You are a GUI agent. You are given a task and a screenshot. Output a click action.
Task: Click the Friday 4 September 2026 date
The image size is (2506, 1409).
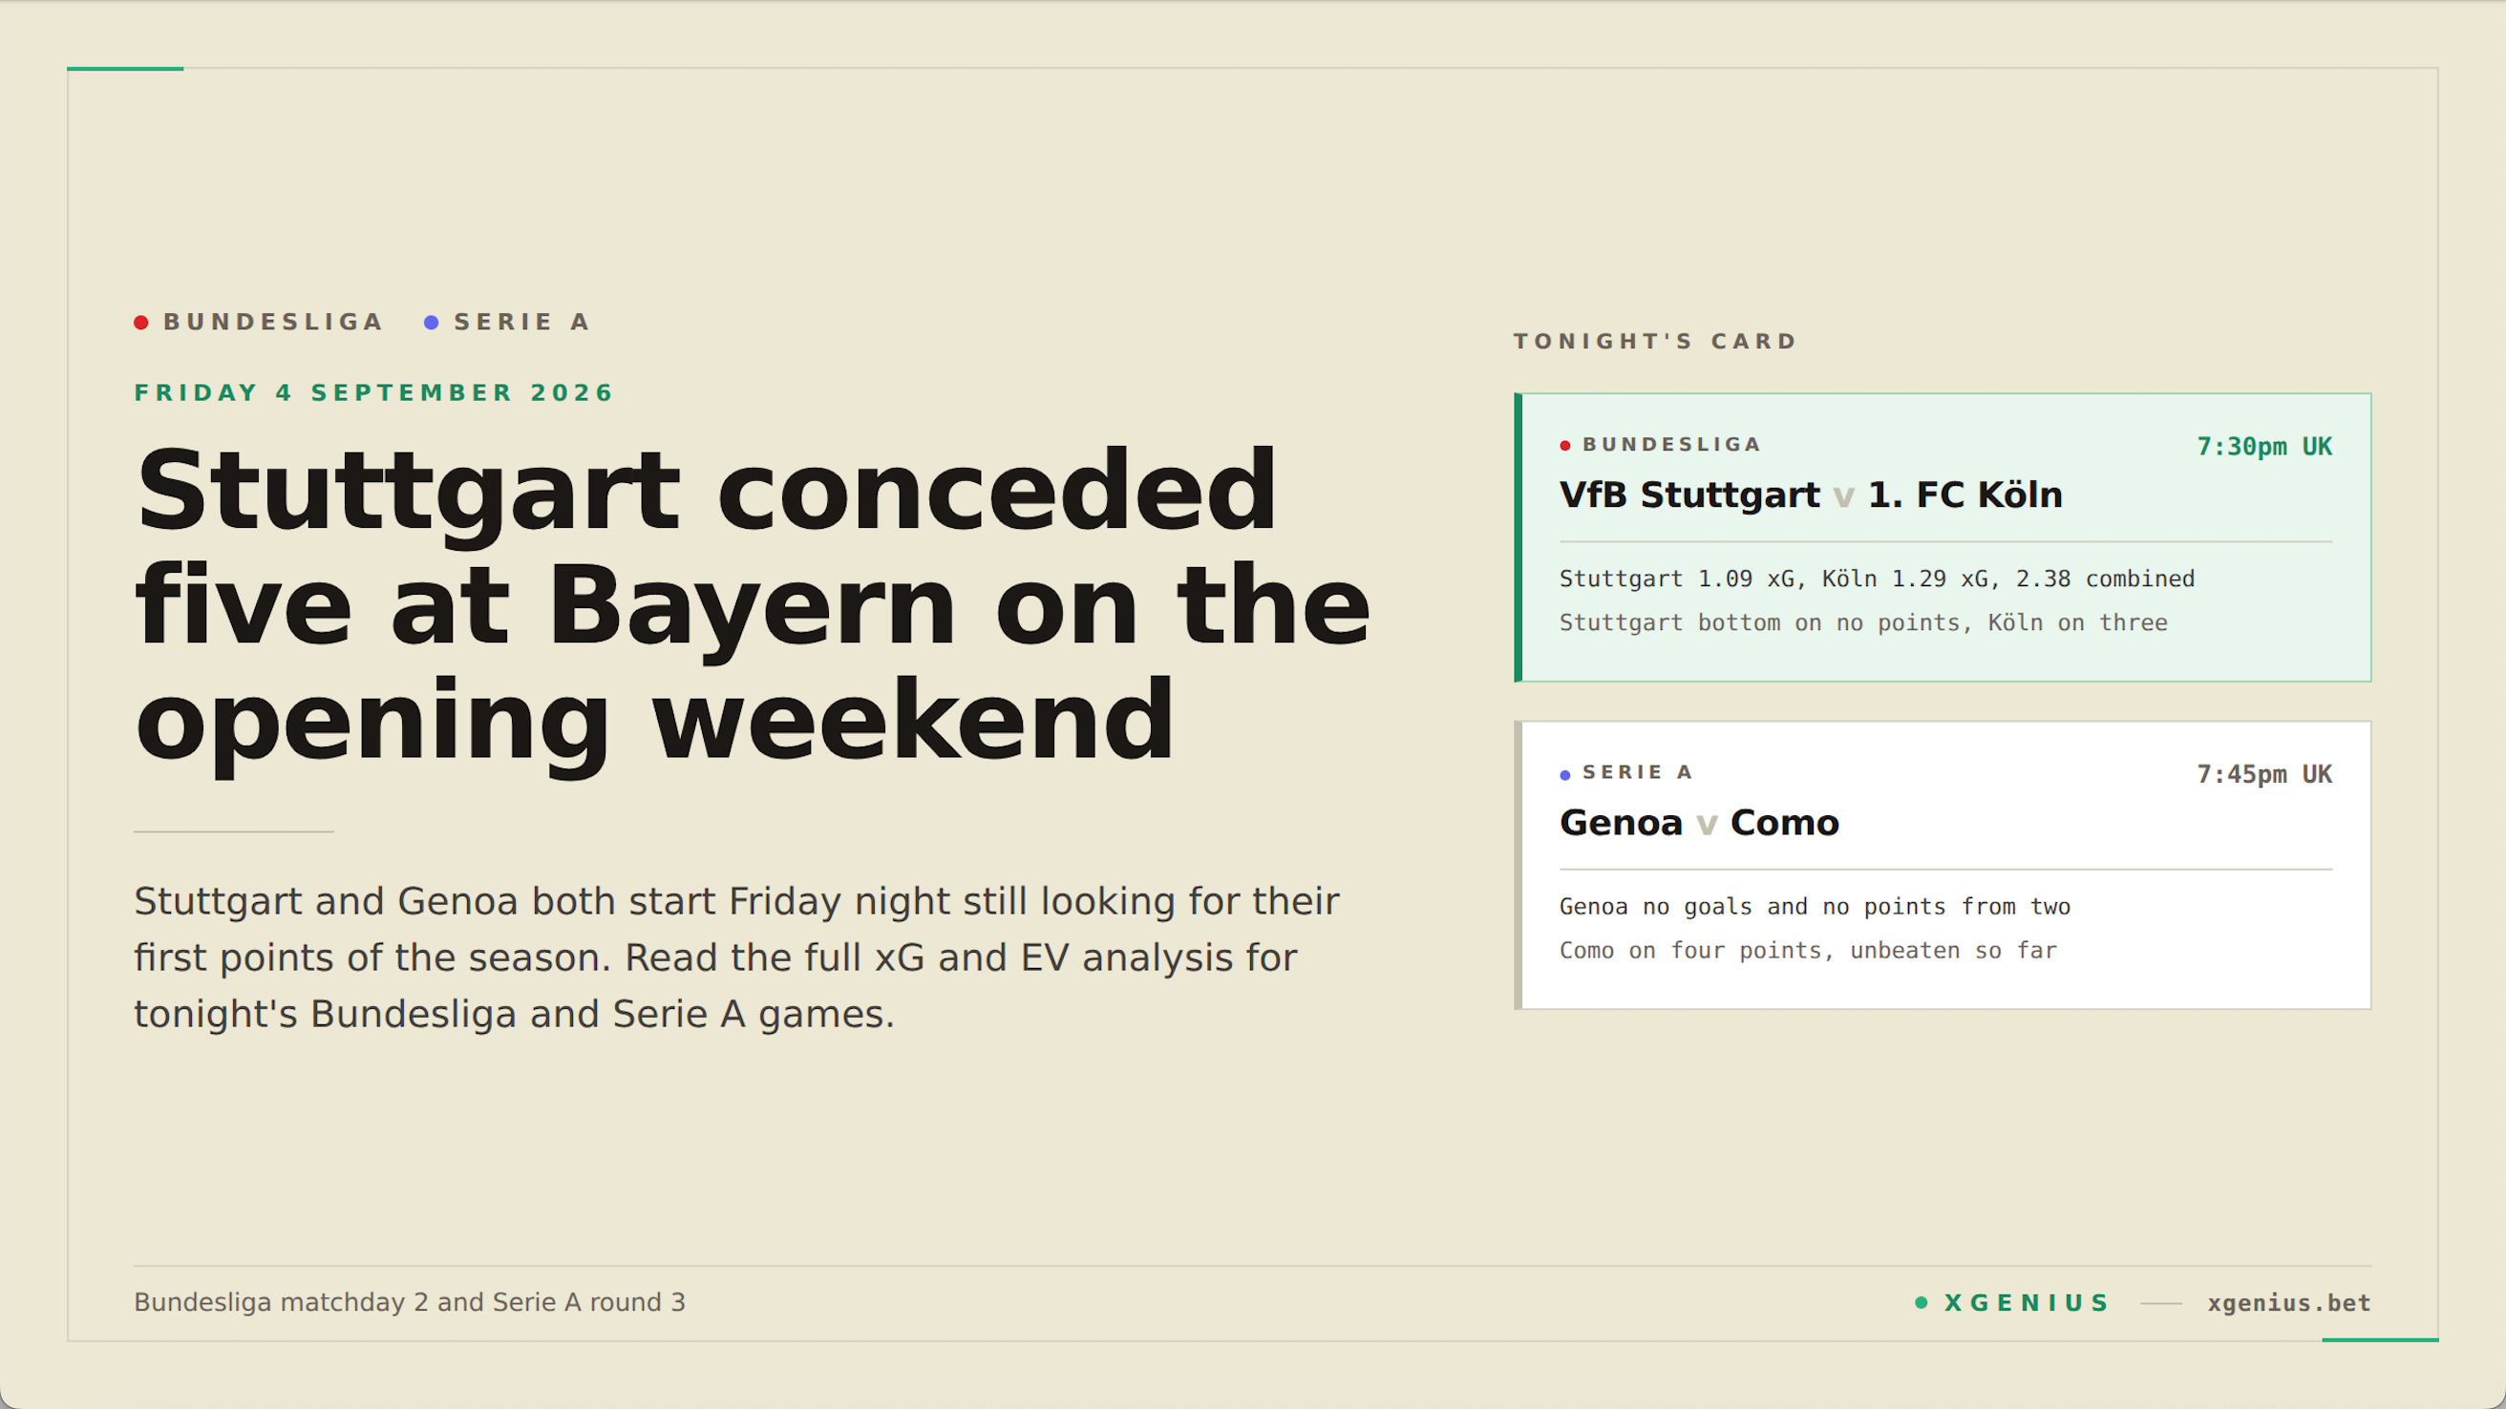coord(374,393)
